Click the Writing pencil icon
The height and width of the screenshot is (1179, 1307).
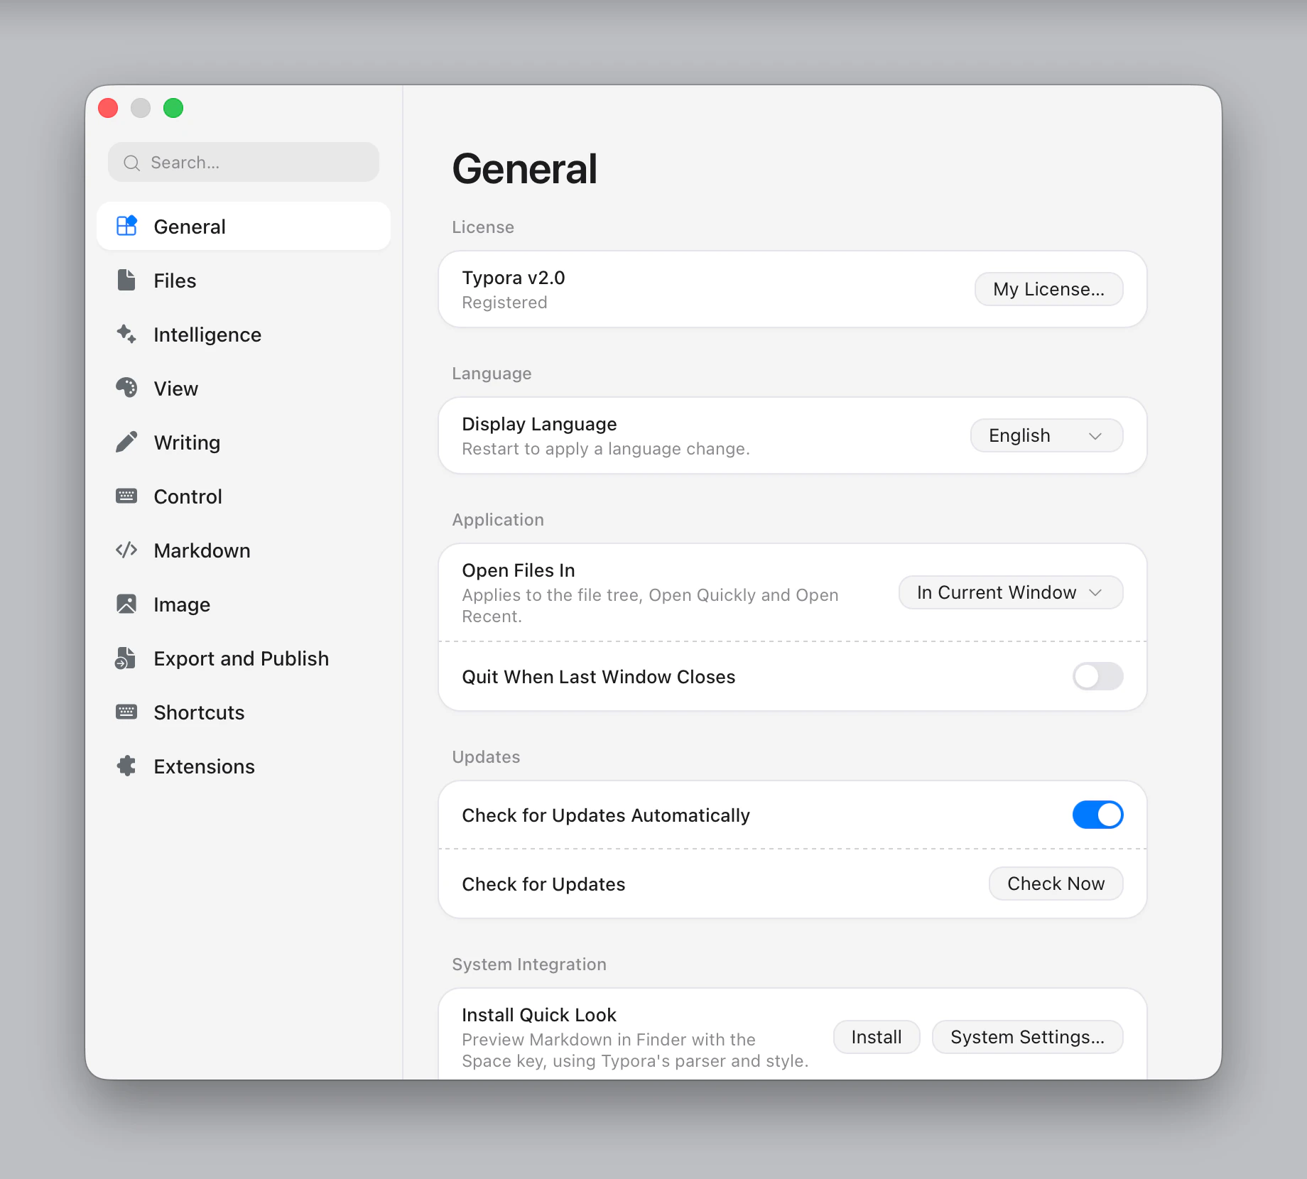tap(126, 442)
